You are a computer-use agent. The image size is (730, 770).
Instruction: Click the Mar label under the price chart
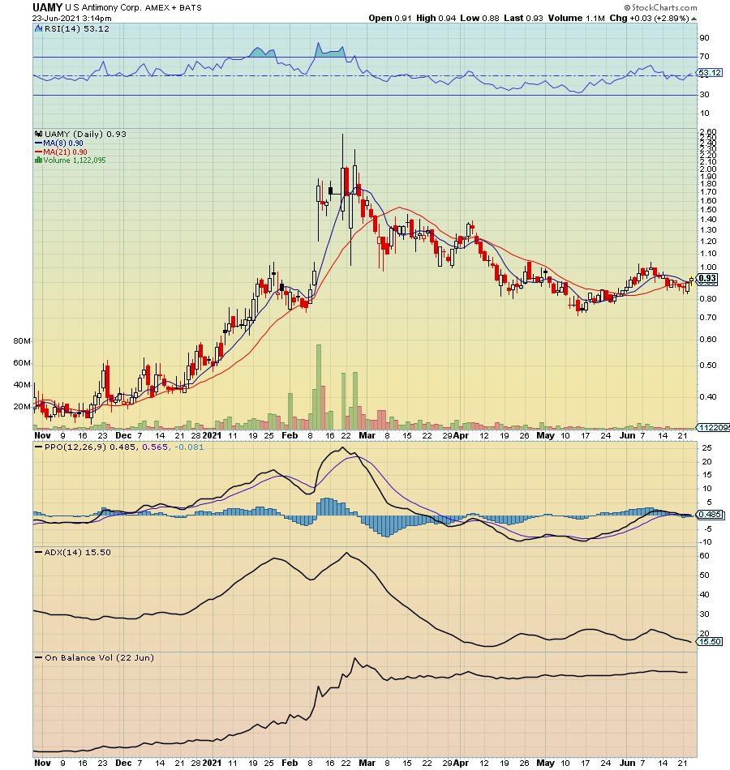[x=367, y=435]
